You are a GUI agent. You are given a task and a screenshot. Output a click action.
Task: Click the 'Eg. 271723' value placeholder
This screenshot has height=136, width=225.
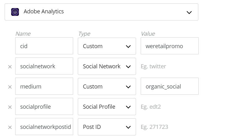click(169, 127)
